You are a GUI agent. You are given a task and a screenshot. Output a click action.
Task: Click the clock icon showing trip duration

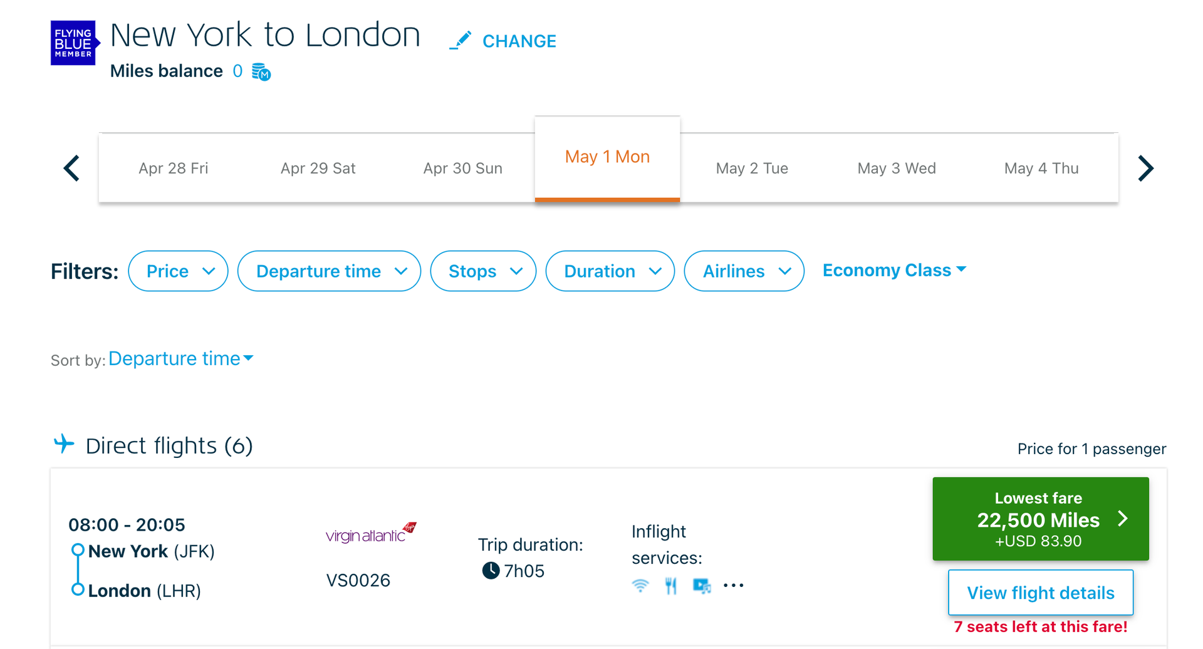[489, 570]
